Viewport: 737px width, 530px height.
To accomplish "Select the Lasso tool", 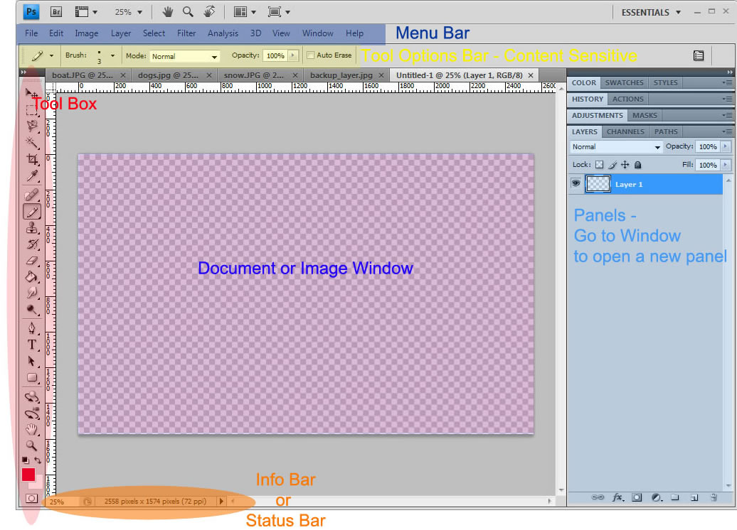I will tap(31, 126).
